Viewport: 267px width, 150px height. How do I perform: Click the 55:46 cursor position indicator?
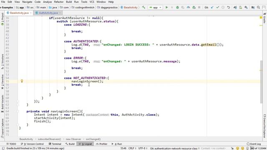point(123,148)
